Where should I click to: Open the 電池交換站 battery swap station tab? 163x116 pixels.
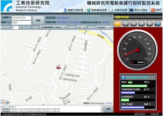(139, 10)
